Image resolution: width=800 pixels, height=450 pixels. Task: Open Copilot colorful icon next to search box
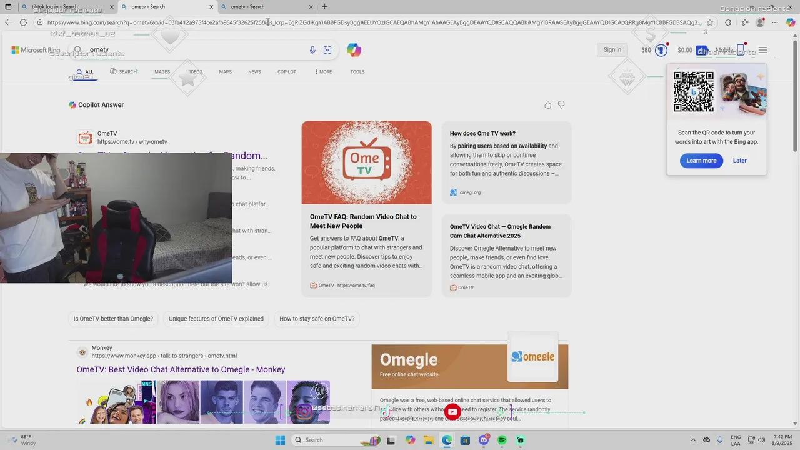coord(354,50)
